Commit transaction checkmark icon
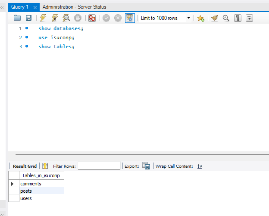 pyautogui.click(x=106, y=18)
